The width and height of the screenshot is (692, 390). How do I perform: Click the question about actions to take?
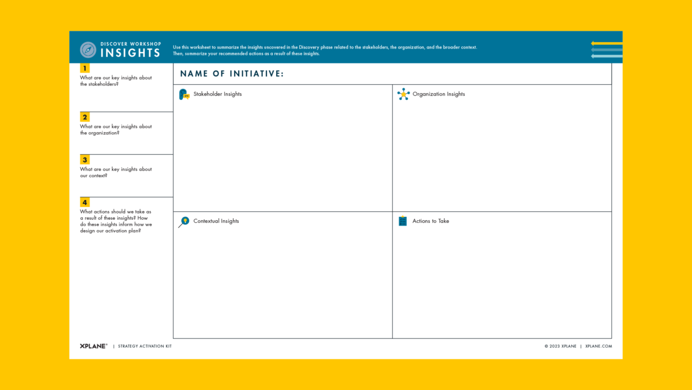tap(116, 222)
